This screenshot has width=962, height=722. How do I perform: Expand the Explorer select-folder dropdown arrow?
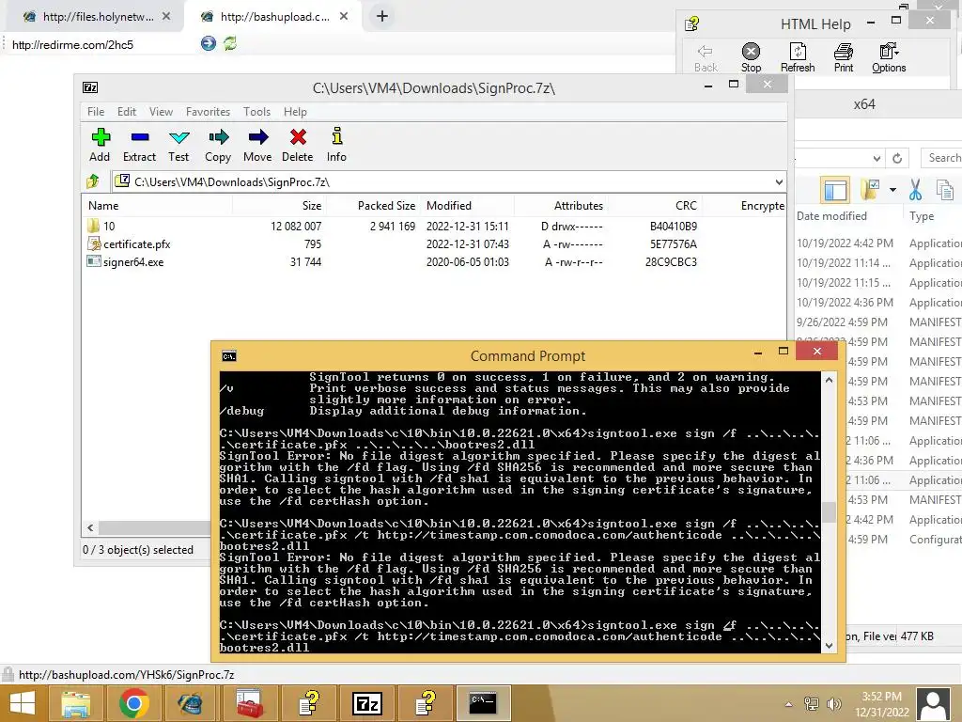click(x=892, y=190)
